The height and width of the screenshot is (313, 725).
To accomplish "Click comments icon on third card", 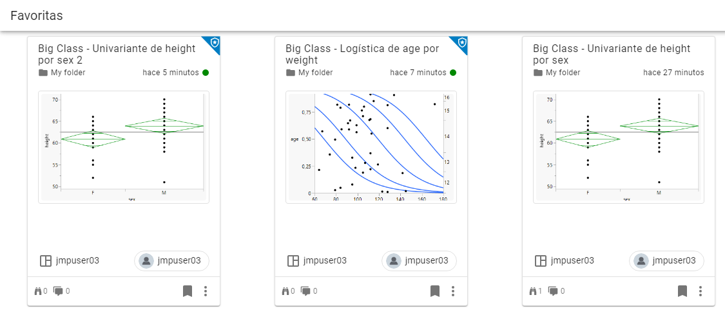I will pyautogui.click(x=553, y=291).
